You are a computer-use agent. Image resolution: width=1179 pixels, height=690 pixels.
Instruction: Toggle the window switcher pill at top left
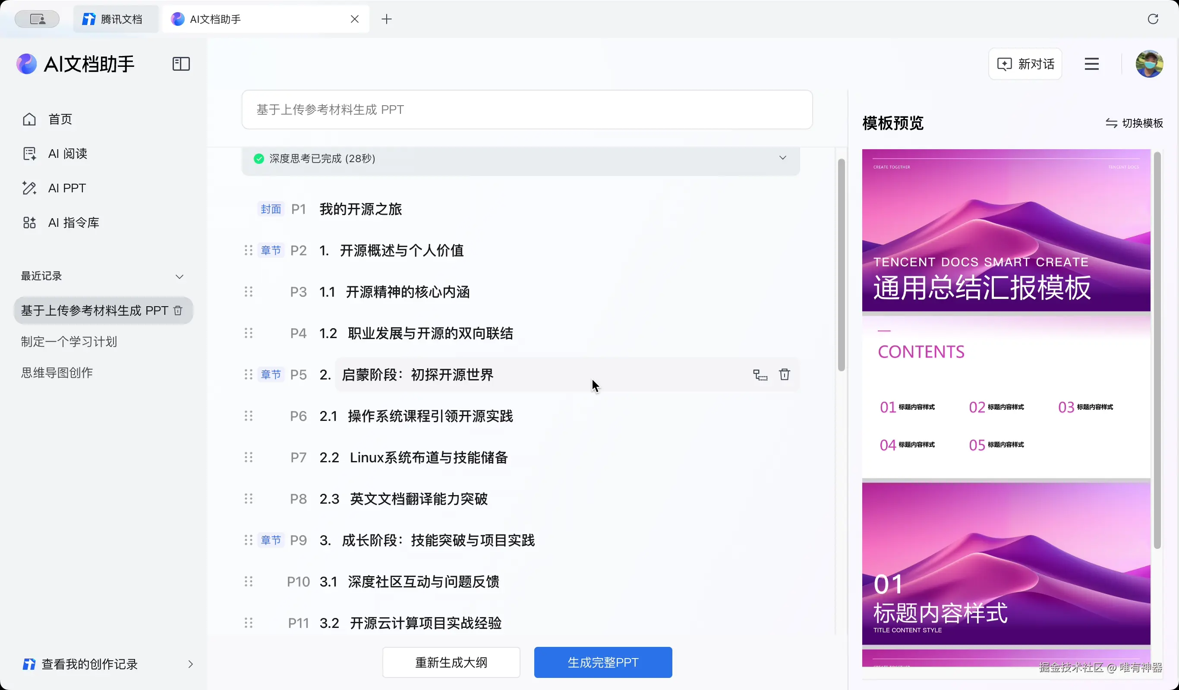[x=37, y=19]
